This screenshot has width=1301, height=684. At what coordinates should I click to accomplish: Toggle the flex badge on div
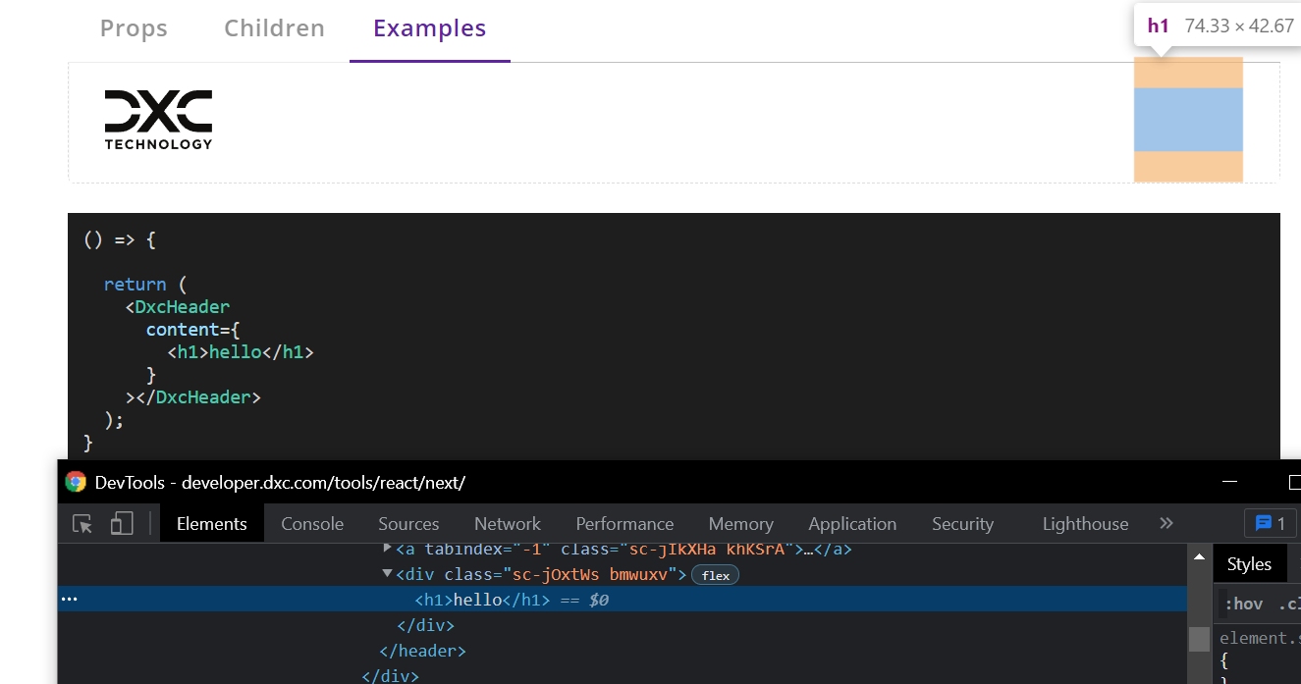pyautogui.click(x=716, y=575)
